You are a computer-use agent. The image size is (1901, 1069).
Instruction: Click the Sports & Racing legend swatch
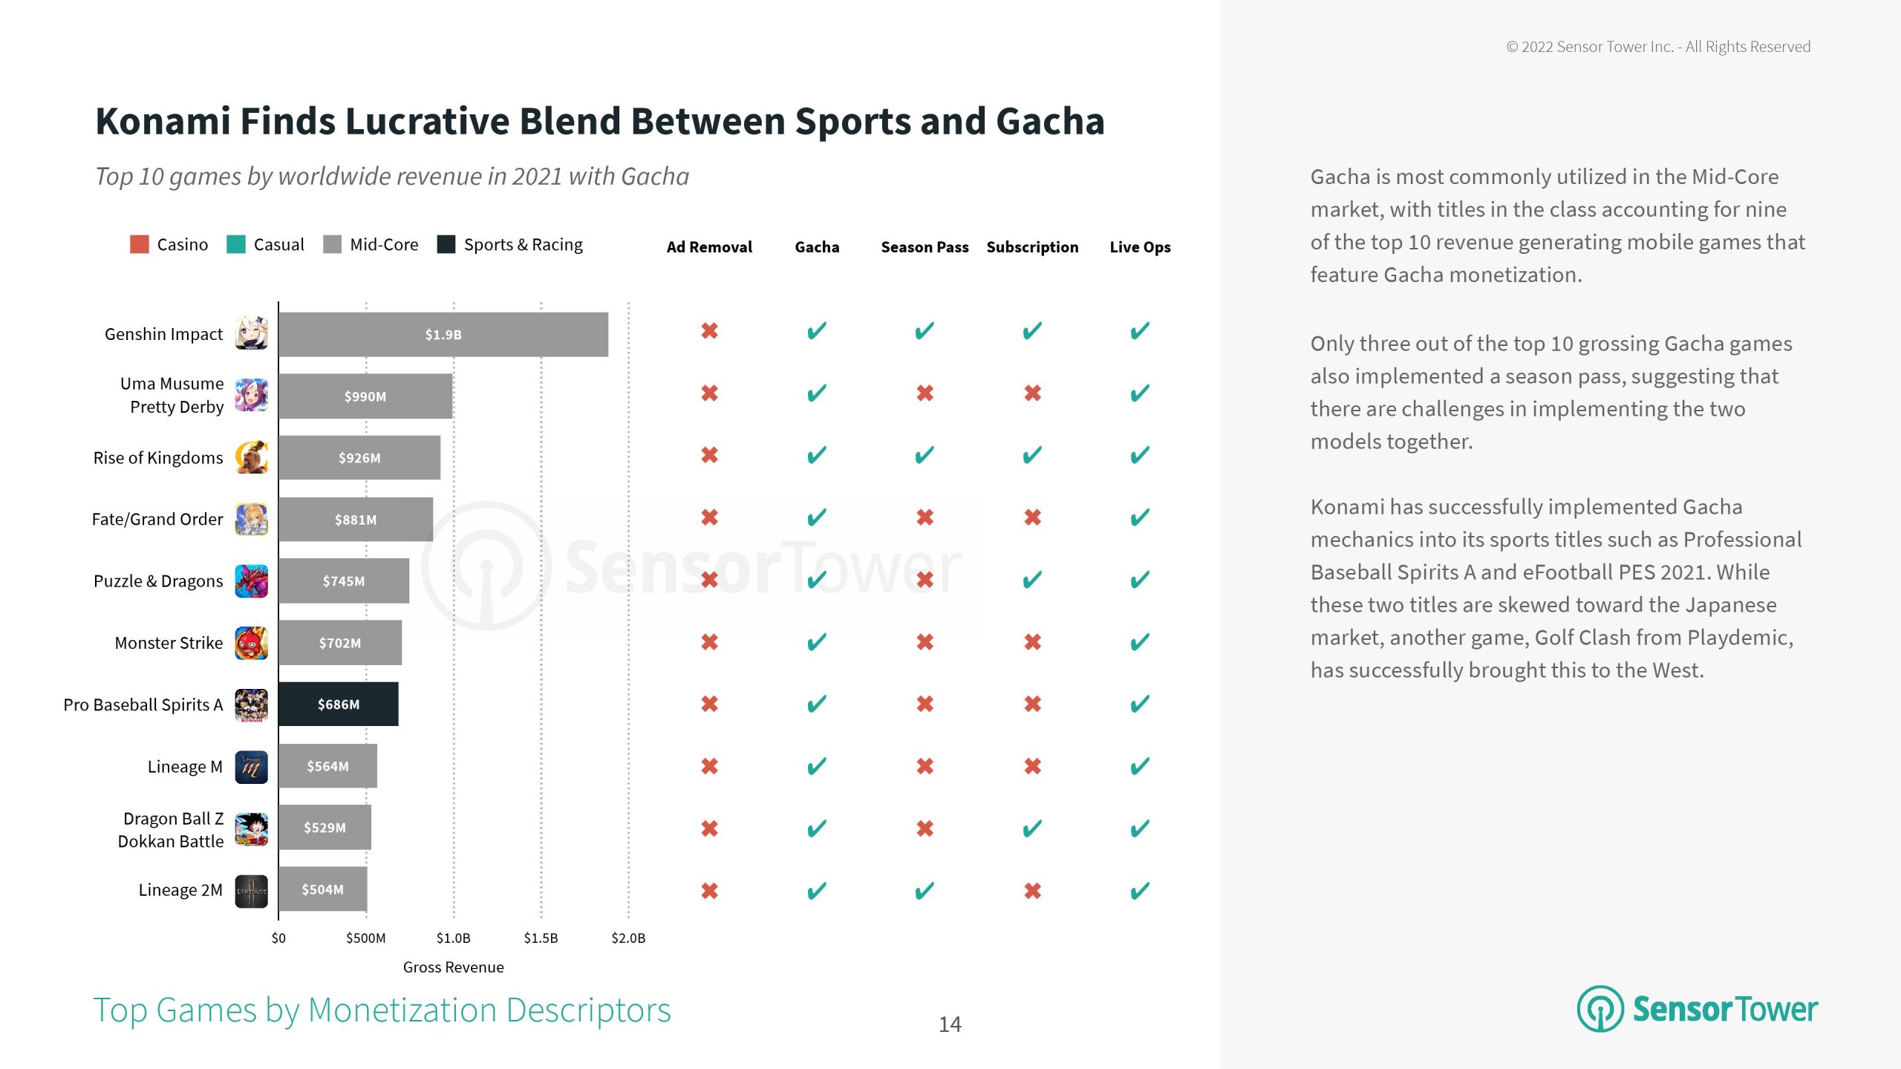pos(446,244)
